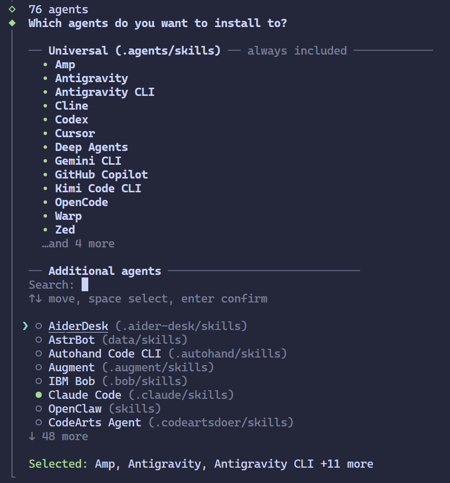Toggle the Augment selection circle
This screenshot has height=483, width=450.
point(39,367)
